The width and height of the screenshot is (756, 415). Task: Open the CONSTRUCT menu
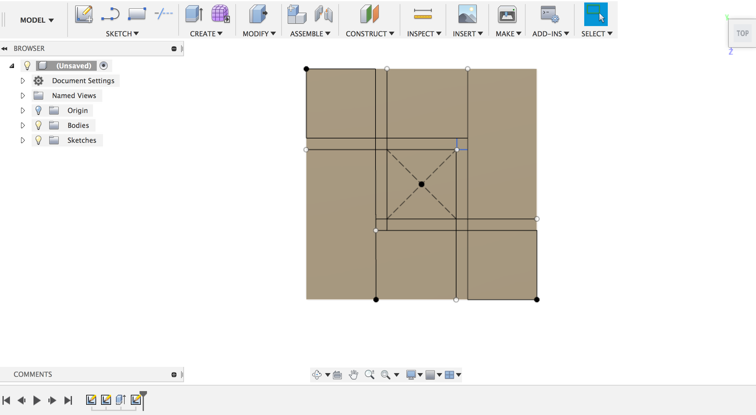pos(370,34)
